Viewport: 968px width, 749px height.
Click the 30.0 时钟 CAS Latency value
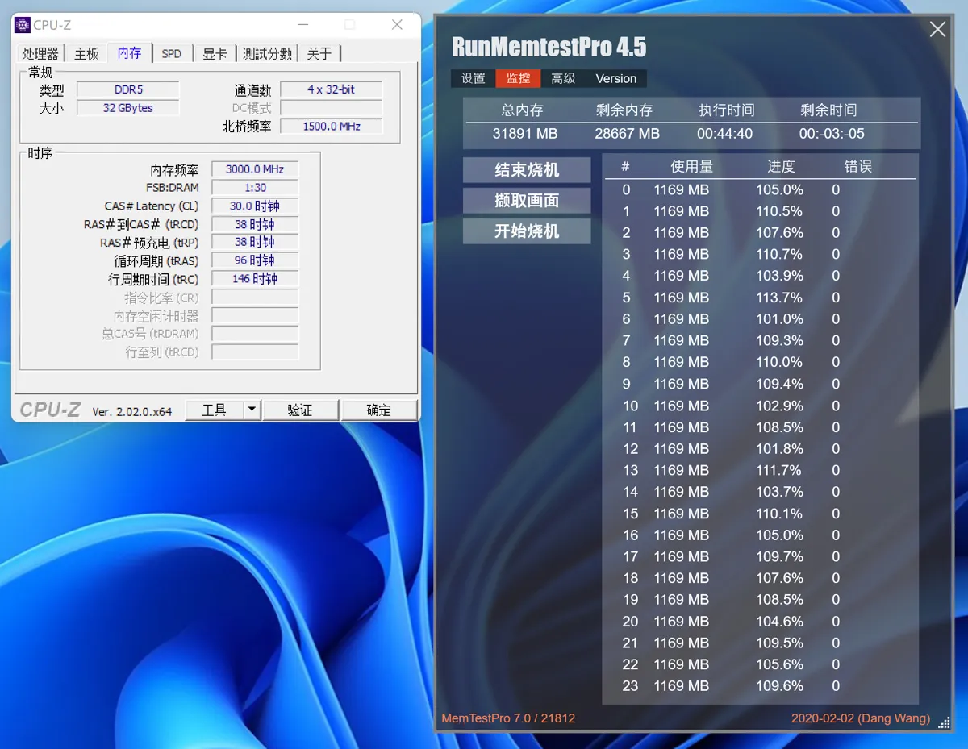pyautogui.click(x=255, y=206)
